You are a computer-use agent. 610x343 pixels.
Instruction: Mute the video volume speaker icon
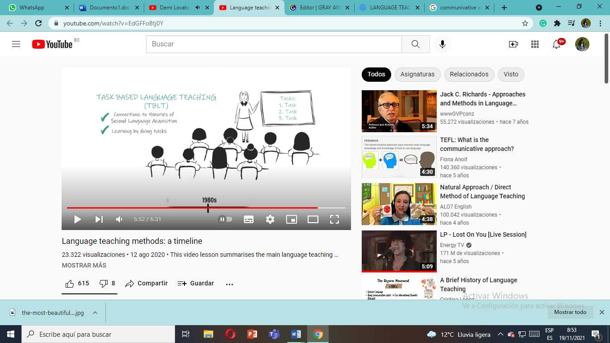pos(119,219)
